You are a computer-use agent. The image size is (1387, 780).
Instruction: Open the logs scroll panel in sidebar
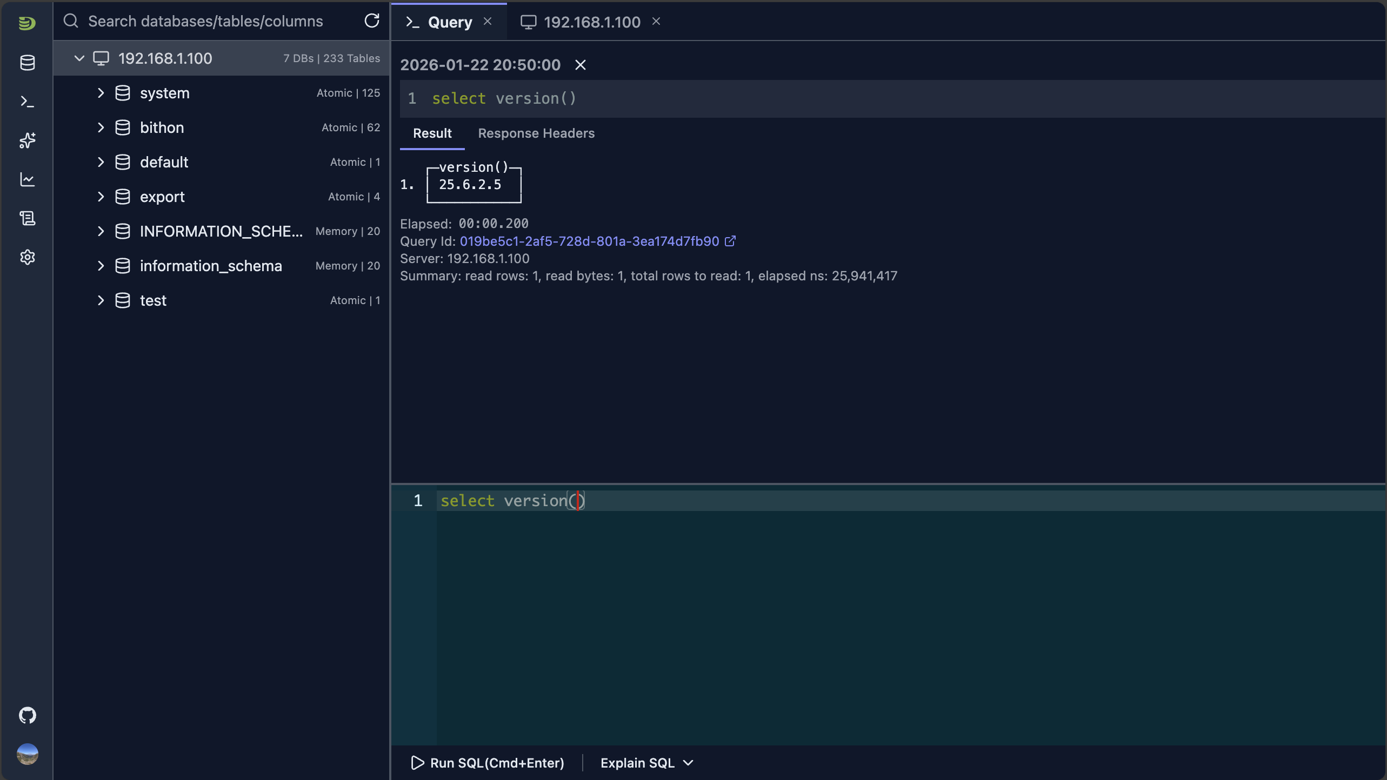(x=27, y=218)
